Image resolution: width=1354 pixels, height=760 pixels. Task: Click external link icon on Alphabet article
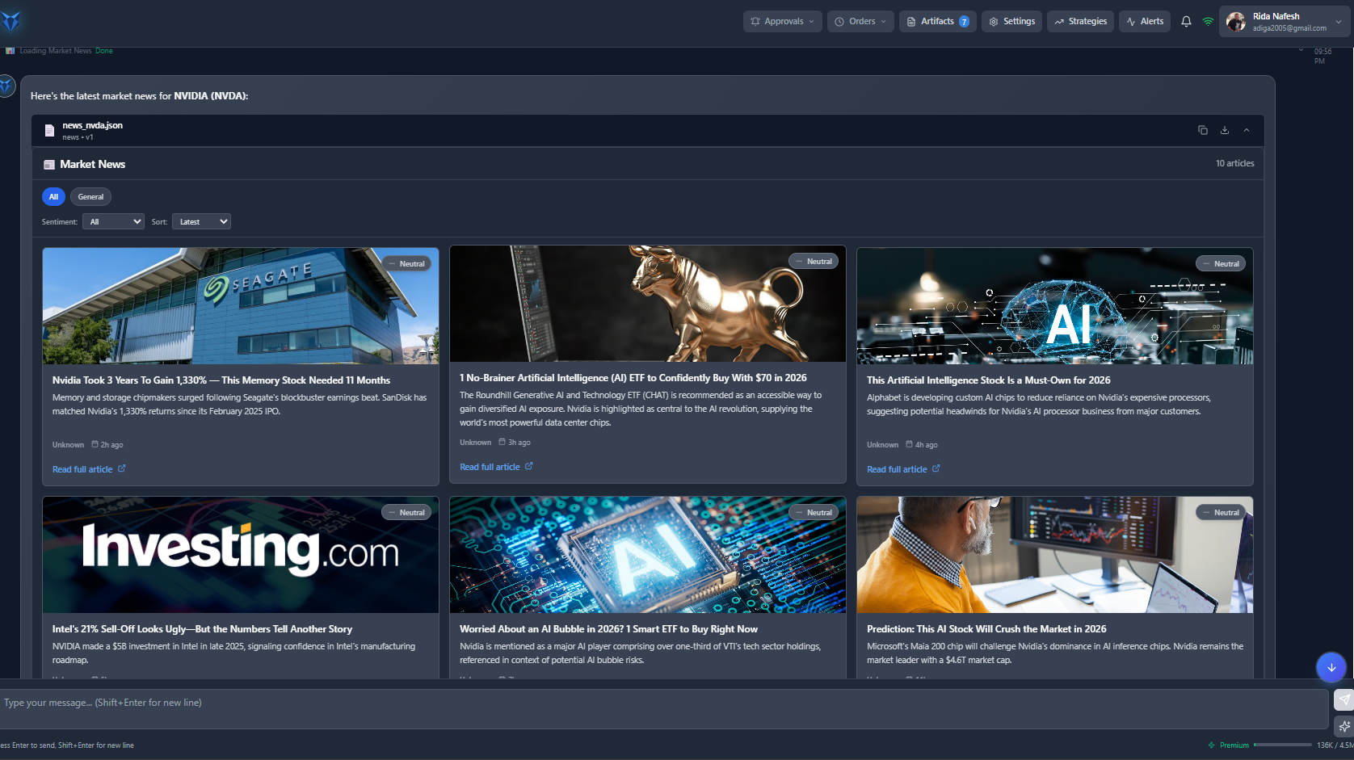[x=936, y=468]
